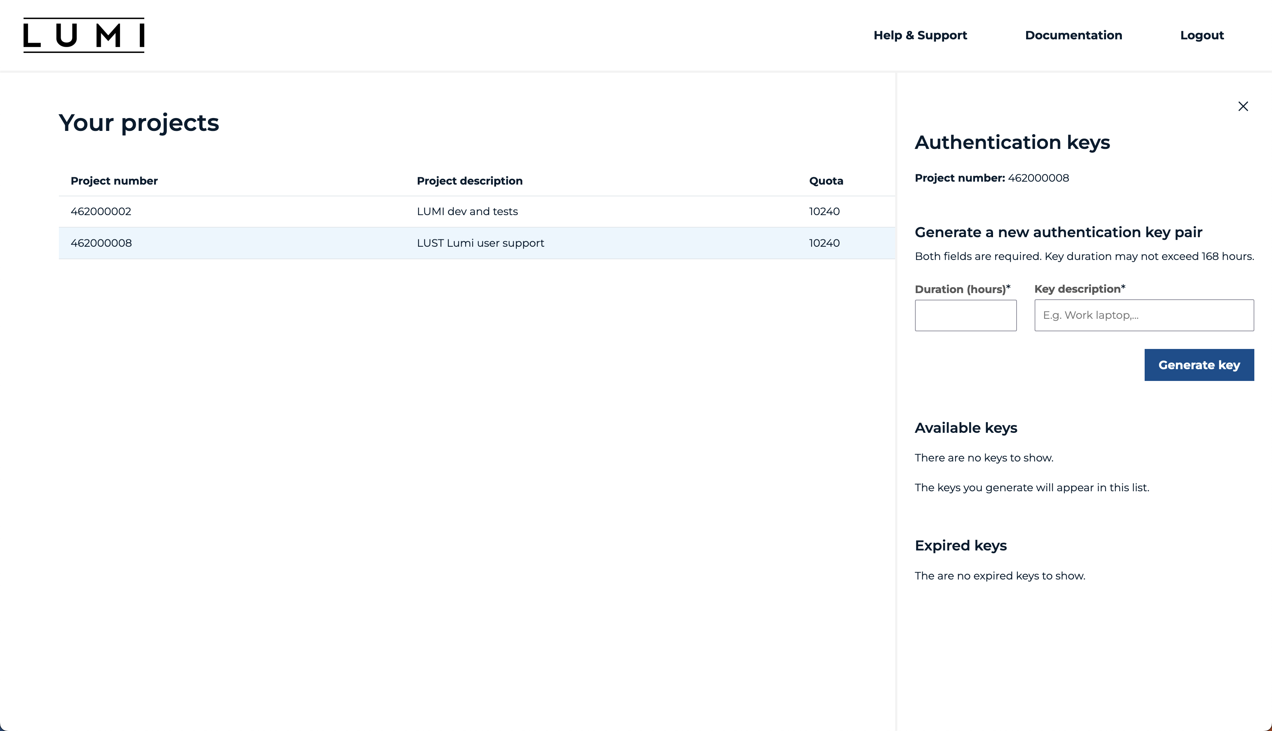Click the quota value 10240 for LUST project
The height and width of the screenshot is (731, 1272).
(824, 243)
